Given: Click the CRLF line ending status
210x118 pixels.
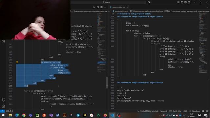Looking at the screenshot, I should [x=185, y=111].
